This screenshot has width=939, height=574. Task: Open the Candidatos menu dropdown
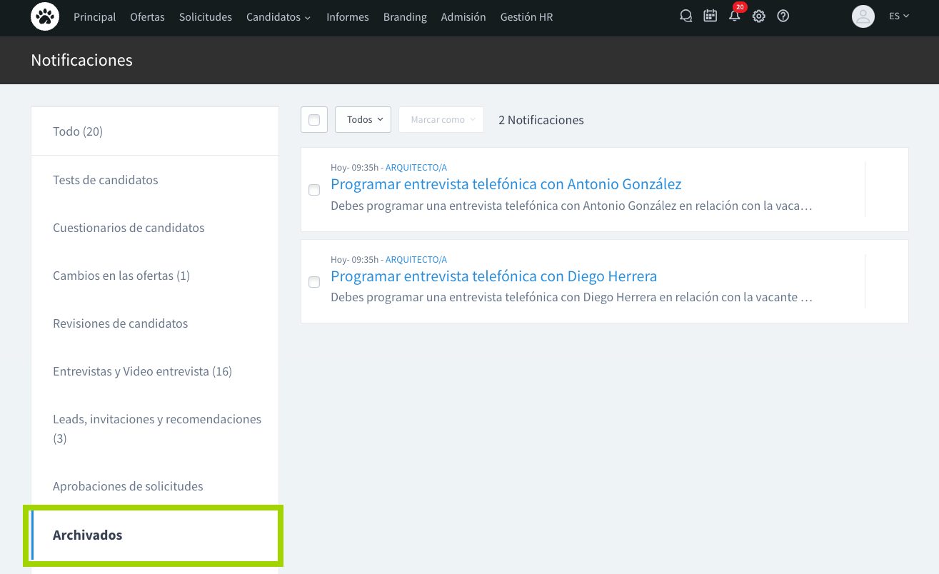click(278, 17)
